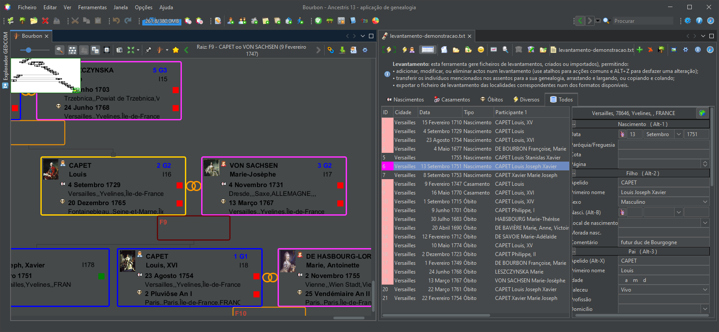Screen dimensions: 719x332
Task: Switch to the Casamentos tab
Action: 452,100
